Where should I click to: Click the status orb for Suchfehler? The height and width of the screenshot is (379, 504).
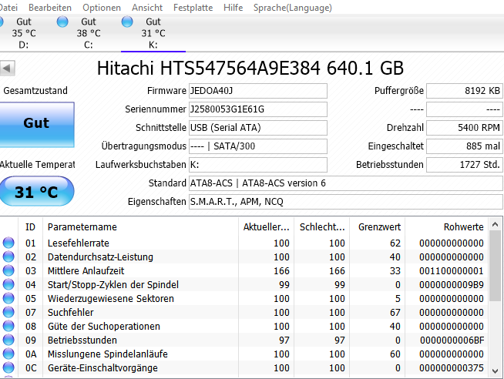click(x=8, y=312)
